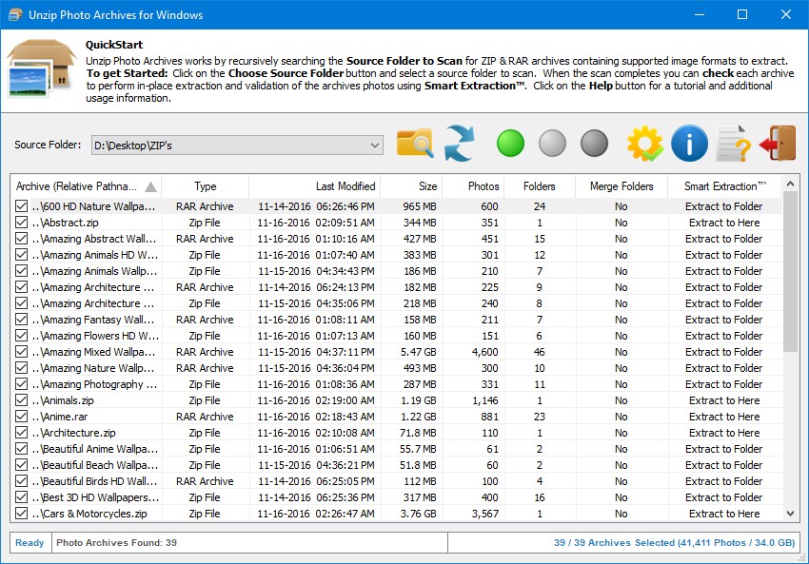Click the blue info icon
Screen dimensions: 809x564
point(689,145)
